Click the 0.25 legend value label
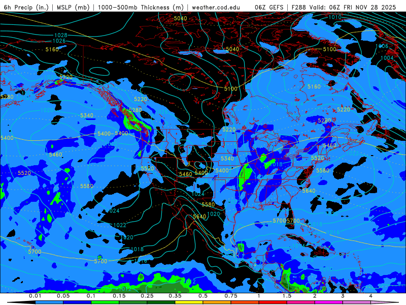The height and width of the screenshot is (305, 406). pos(147,296)
